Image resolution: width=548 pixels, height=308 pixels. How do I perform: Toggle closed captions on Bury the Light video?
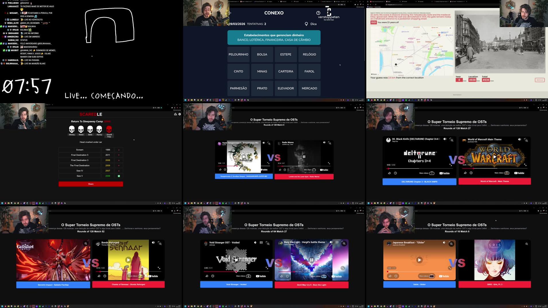(x=336, y=242)
